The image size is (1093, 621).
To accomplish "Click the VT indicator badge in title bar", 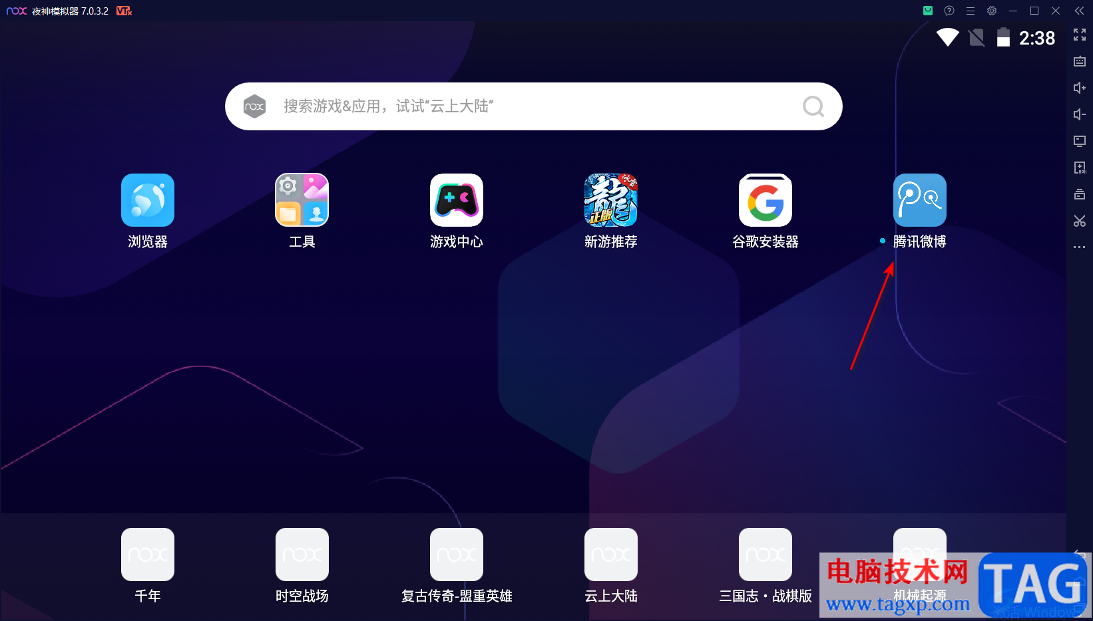I will 124,11.
